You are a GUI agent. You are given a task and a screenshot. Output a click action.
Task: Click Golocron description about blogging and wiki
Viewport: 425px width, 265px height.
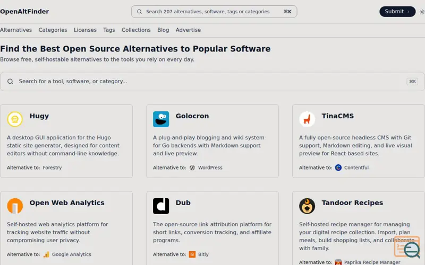click(209, 145)
